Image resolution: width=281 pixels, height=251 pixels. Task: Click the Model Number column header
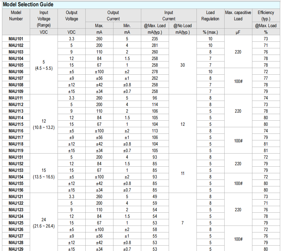16,16
